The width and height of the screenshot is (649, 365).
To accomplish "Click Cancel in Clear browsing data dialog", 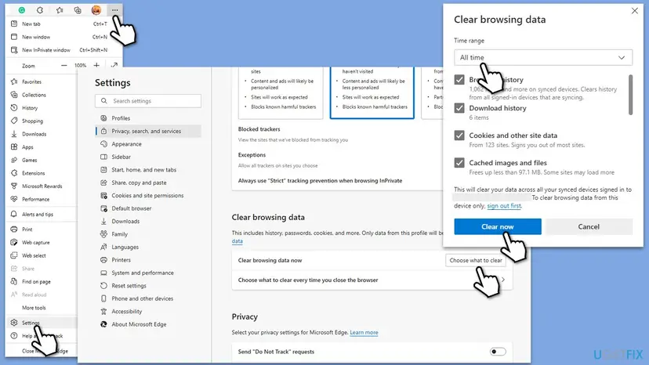I will pyautogui.click(x=589, y=226).
